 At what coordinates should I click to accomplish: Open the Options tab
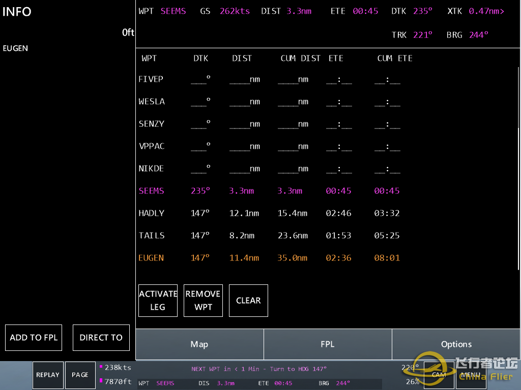click(456, 344)
